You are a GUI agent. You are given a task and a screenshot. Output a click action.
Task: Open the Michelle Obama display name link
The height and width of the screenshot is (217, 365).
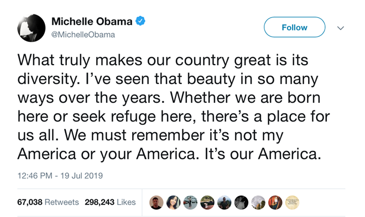(92, 22)
